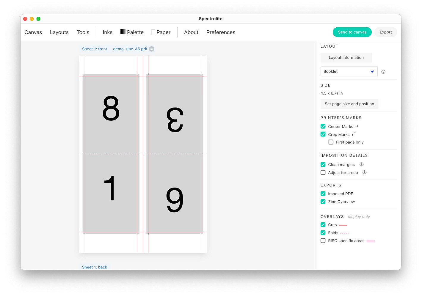433x294 pixels.
Task: Open the Booklet layout dropdown
Action: 349,71
